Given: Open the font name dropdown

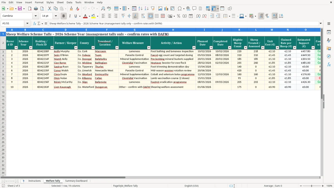Looking at the screenshot, I should tap(36, 16).
